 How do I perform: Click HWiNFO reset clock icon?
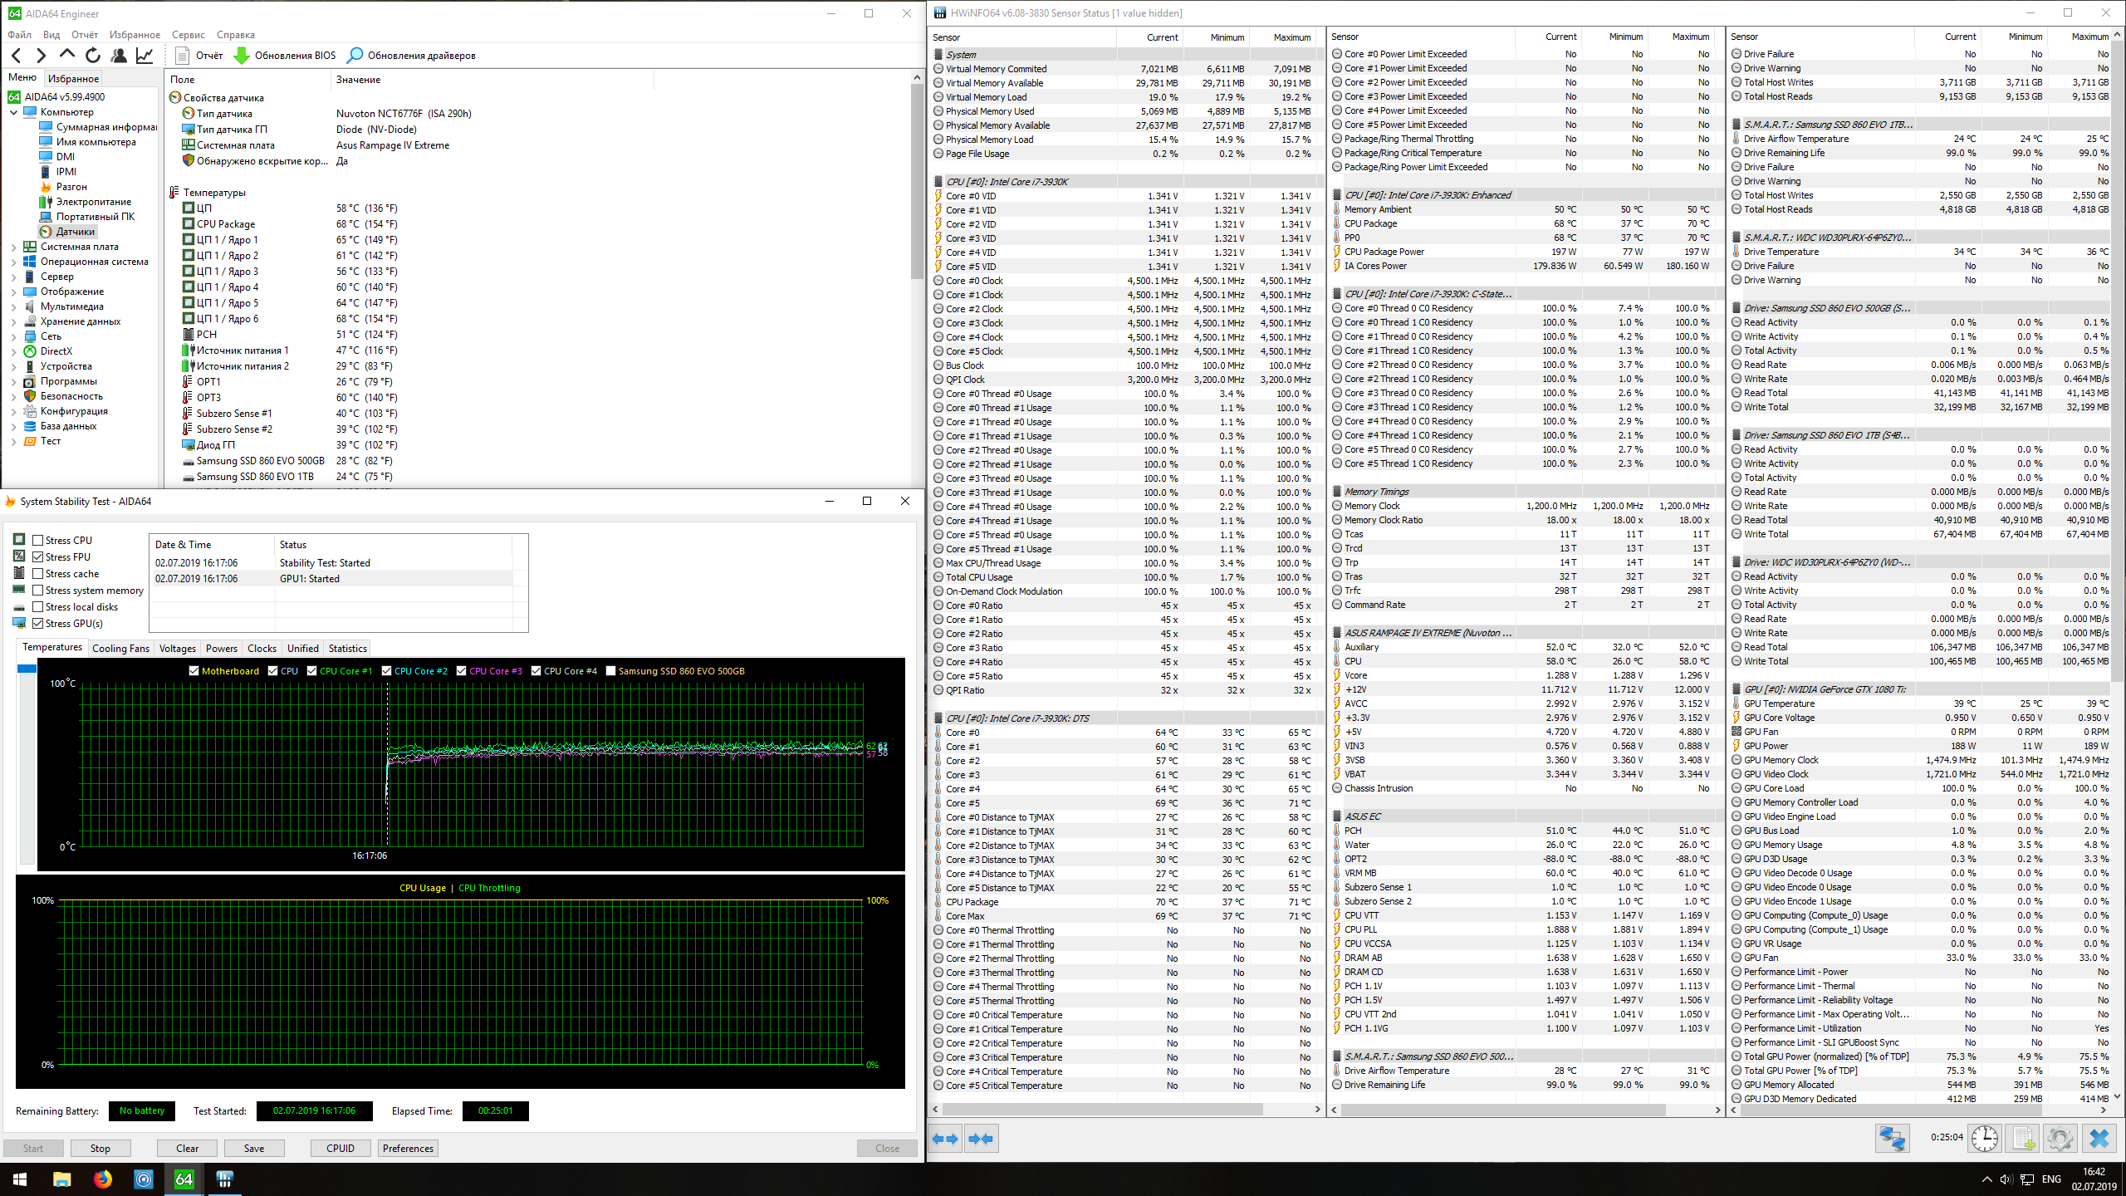[x=1985, y=1138]
